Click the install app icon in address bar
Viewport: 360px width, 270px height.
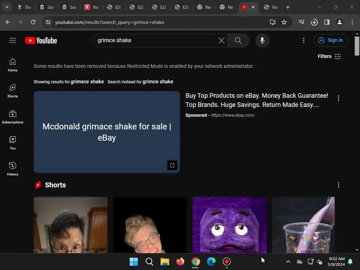click(272, 22)
